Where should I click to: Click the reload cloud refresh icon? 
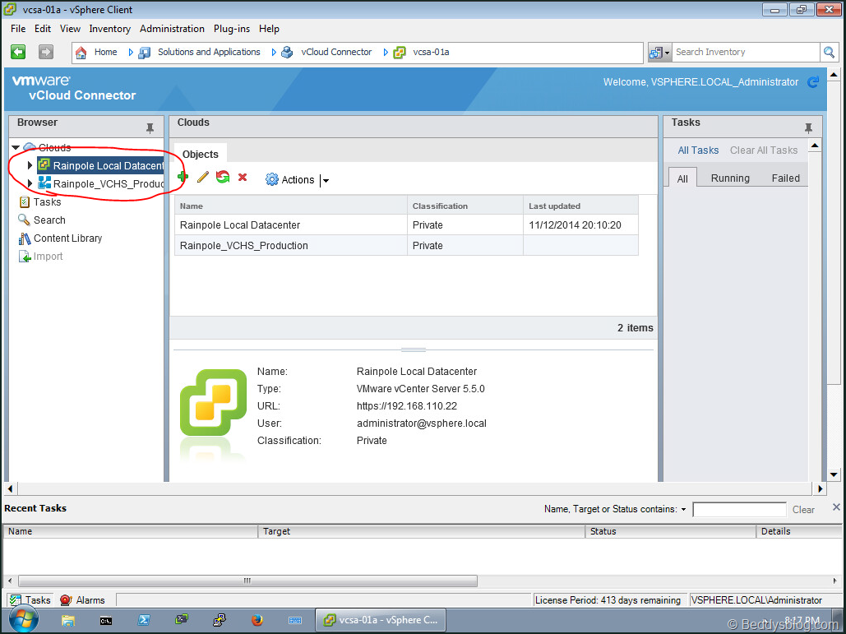[223, 177]
